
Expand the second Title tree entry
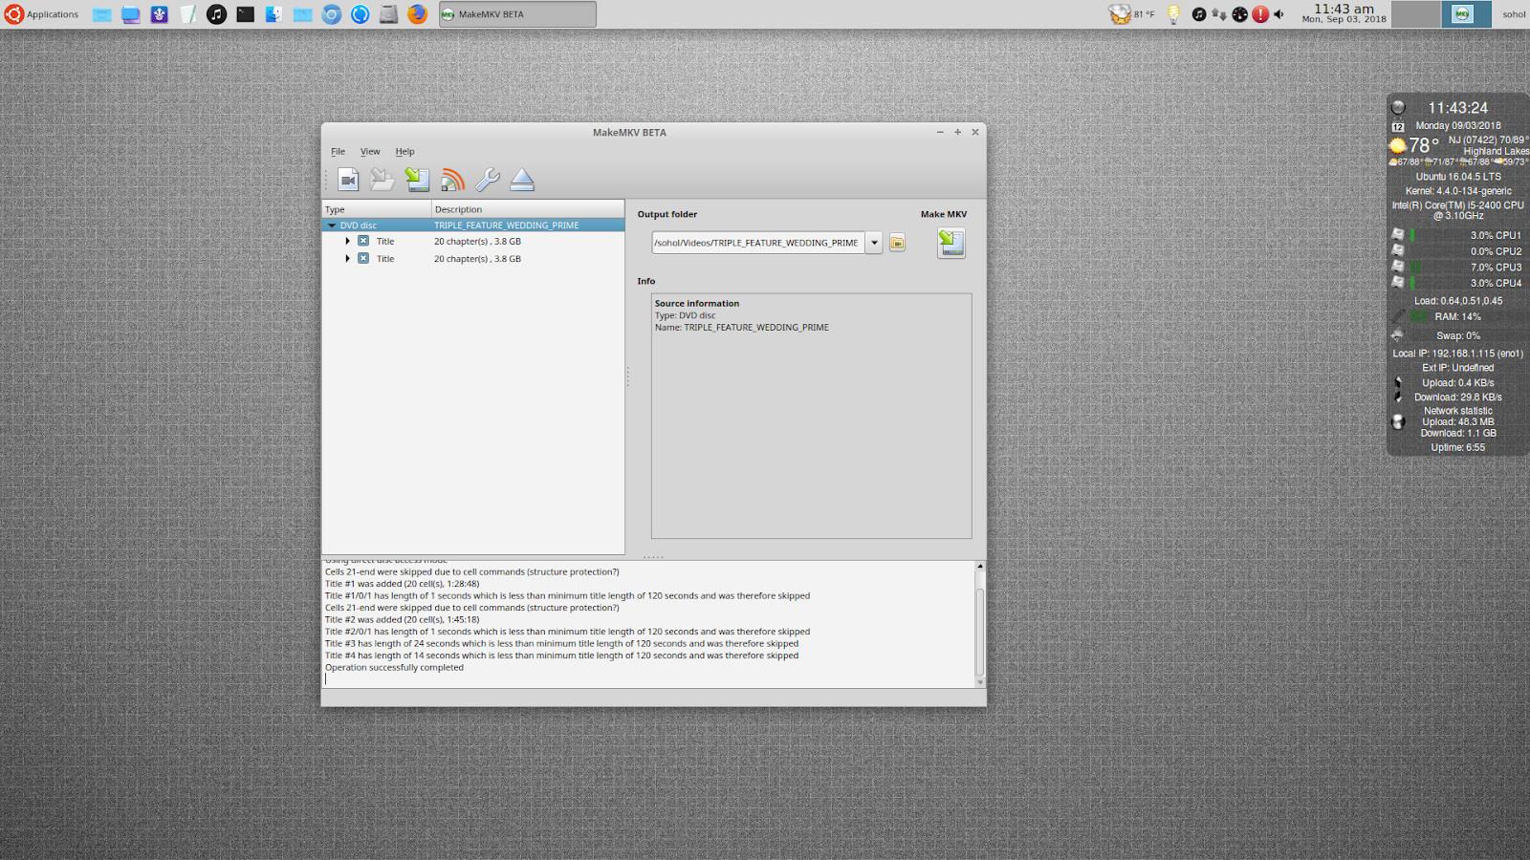click(x=347, y=258)
